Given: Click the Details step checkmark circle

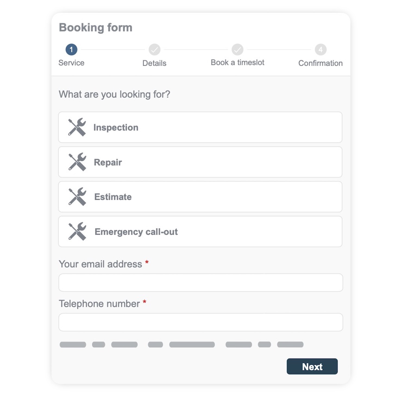Looking at the screenshot, I should (155, 49).
